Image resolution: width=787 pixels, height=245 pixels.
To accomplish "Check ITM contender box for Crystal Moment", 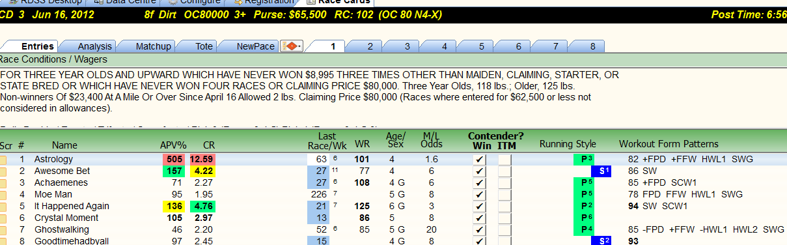I will point(505,218).
